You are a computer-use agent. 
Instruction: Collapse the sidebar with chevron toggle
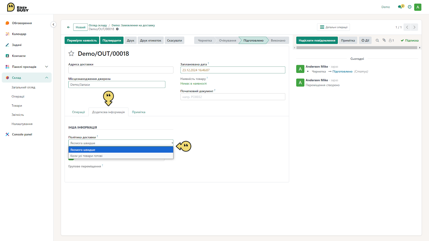click(53, 24)
